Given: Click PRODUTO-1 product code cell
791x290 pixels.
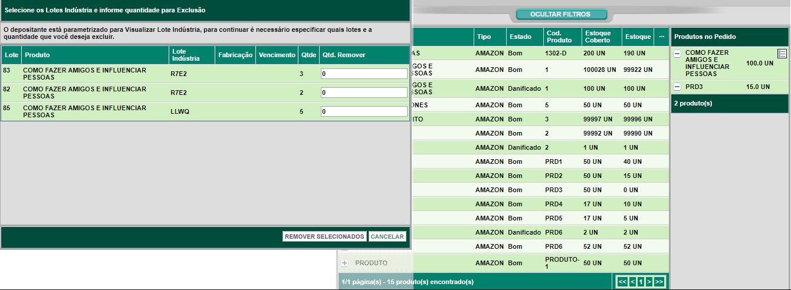Looking at the screenshot, I should (x=562, y=263).
